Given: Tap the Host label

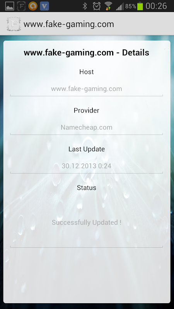Looking at the screenshot, I should 86,72.
